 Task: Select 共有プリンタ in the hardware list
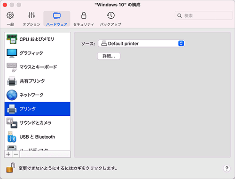[x=38, y=81]
